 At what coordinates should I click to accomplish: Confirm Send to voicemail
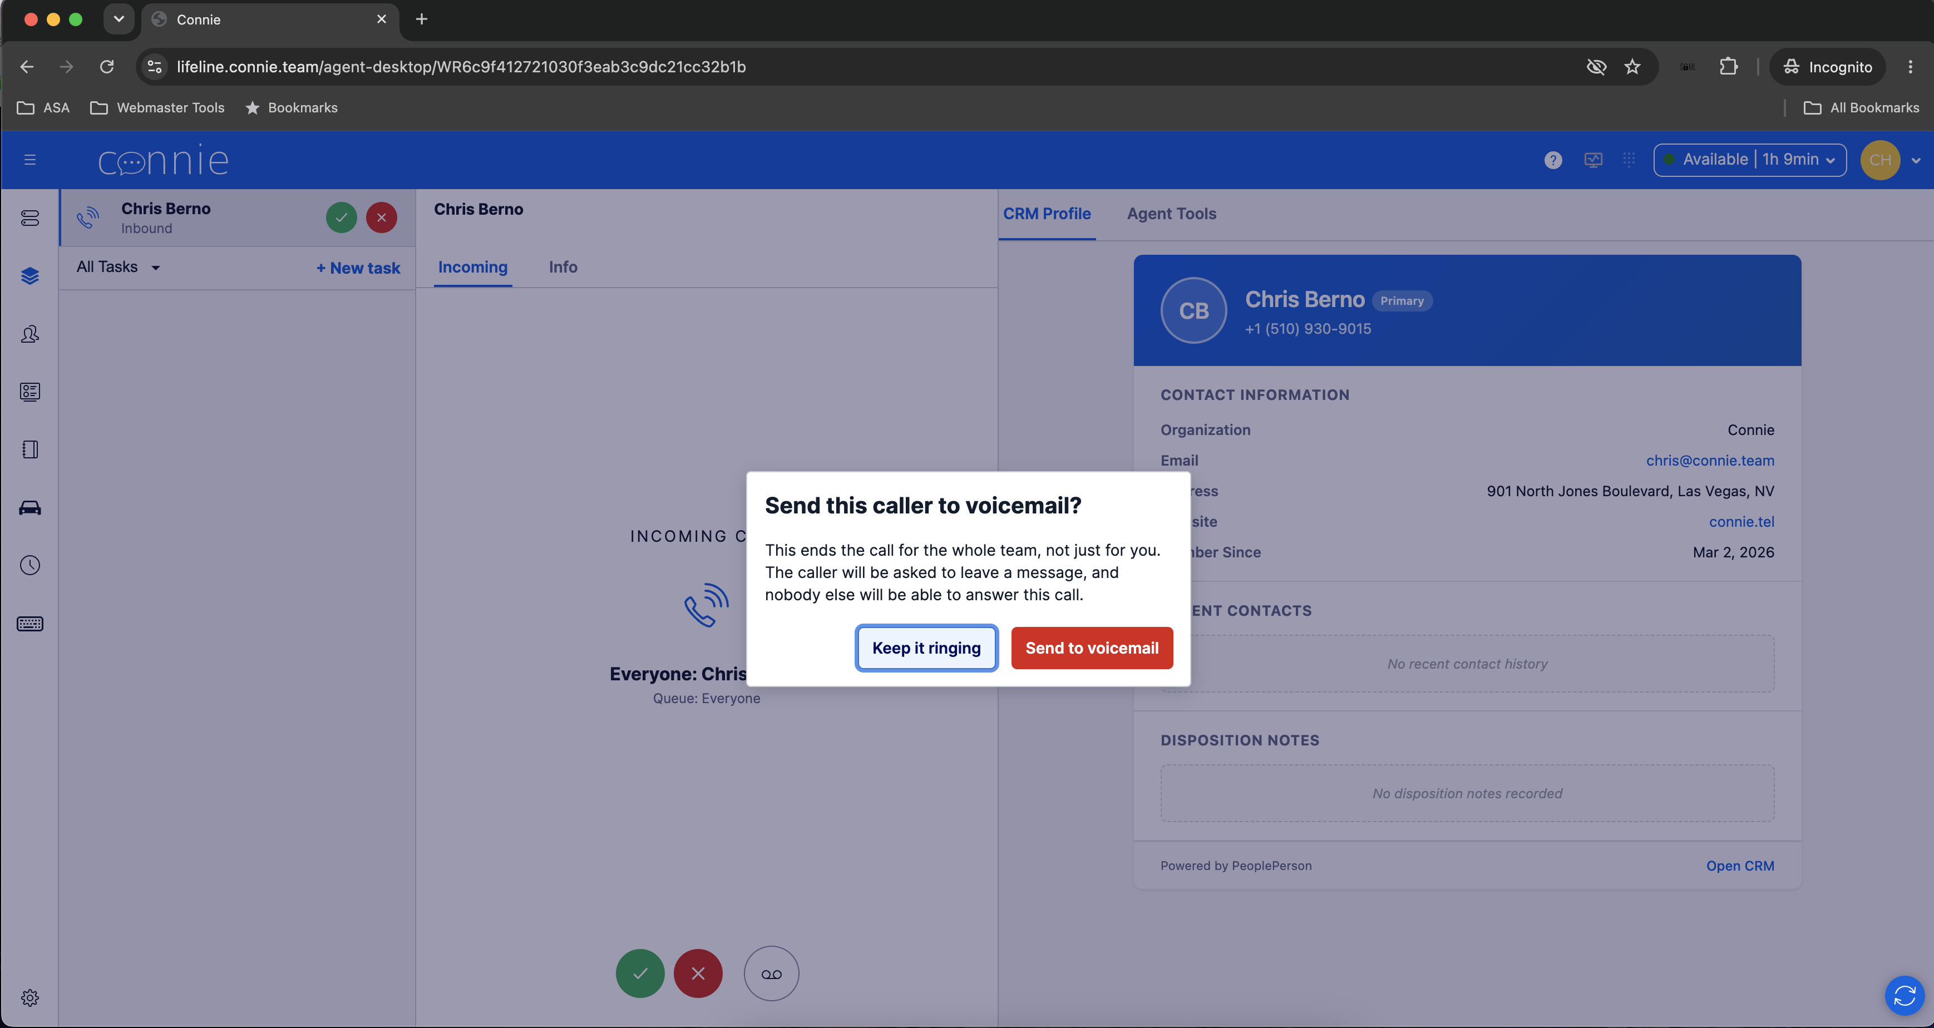(x=1092, y=648)
